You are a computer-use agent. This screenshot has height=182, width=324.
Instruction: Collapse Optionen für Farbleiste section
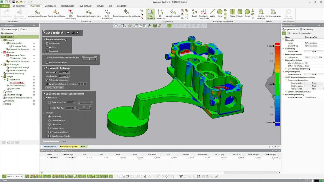click(x=44, y=68)
